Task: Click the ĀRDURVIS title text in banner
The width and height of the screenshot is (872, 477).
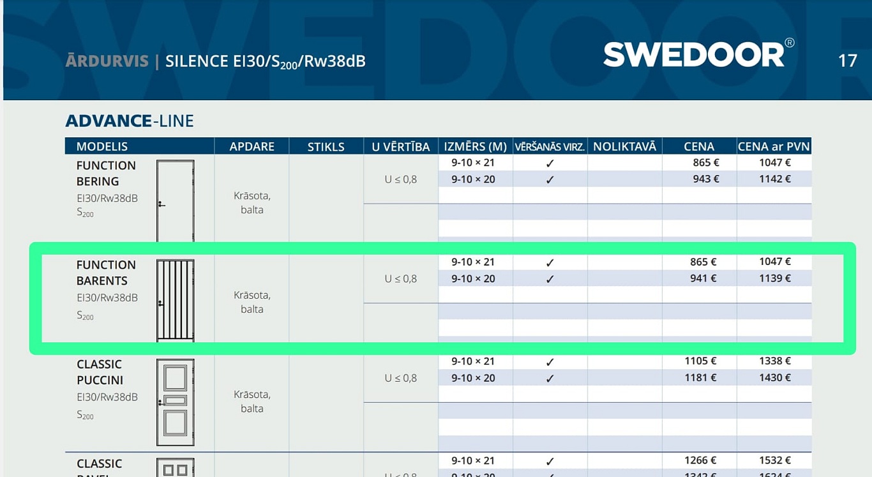Action: pyautogui.click(x=107, y=61)
